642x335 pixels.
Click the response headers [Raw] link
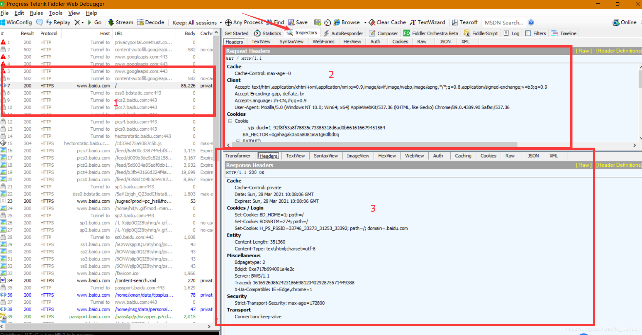coord(583,165)
